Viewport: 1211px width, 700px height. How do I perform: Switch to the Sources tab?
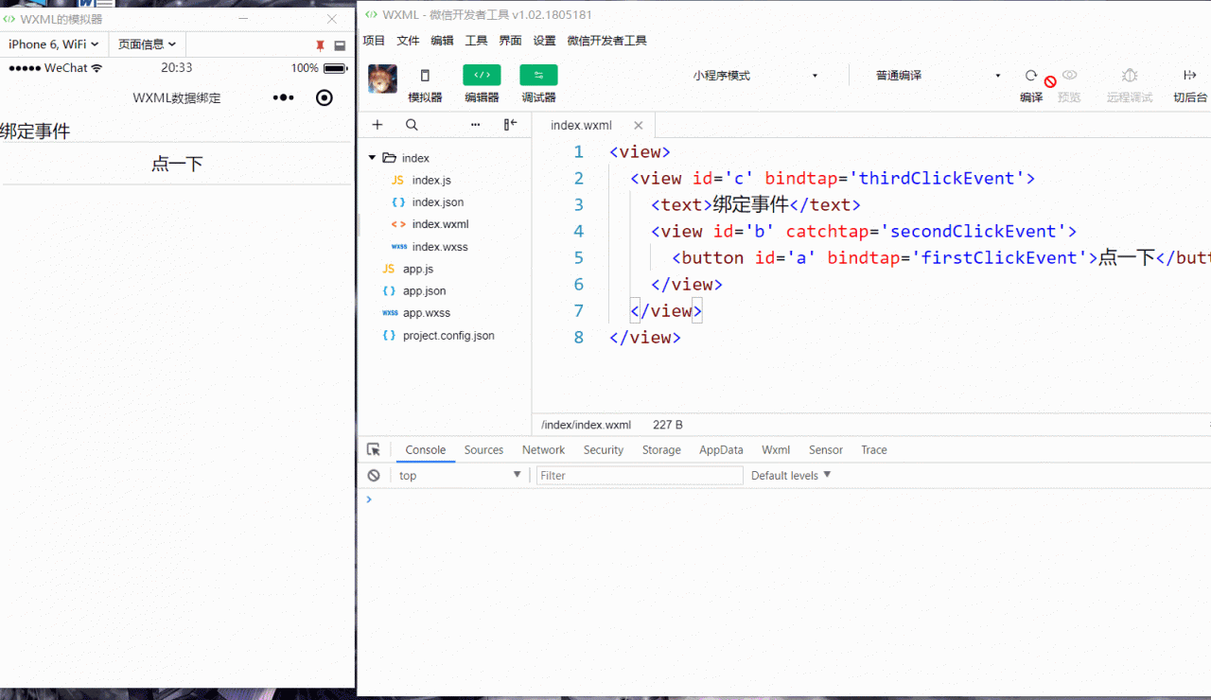[x=483, y=450]
